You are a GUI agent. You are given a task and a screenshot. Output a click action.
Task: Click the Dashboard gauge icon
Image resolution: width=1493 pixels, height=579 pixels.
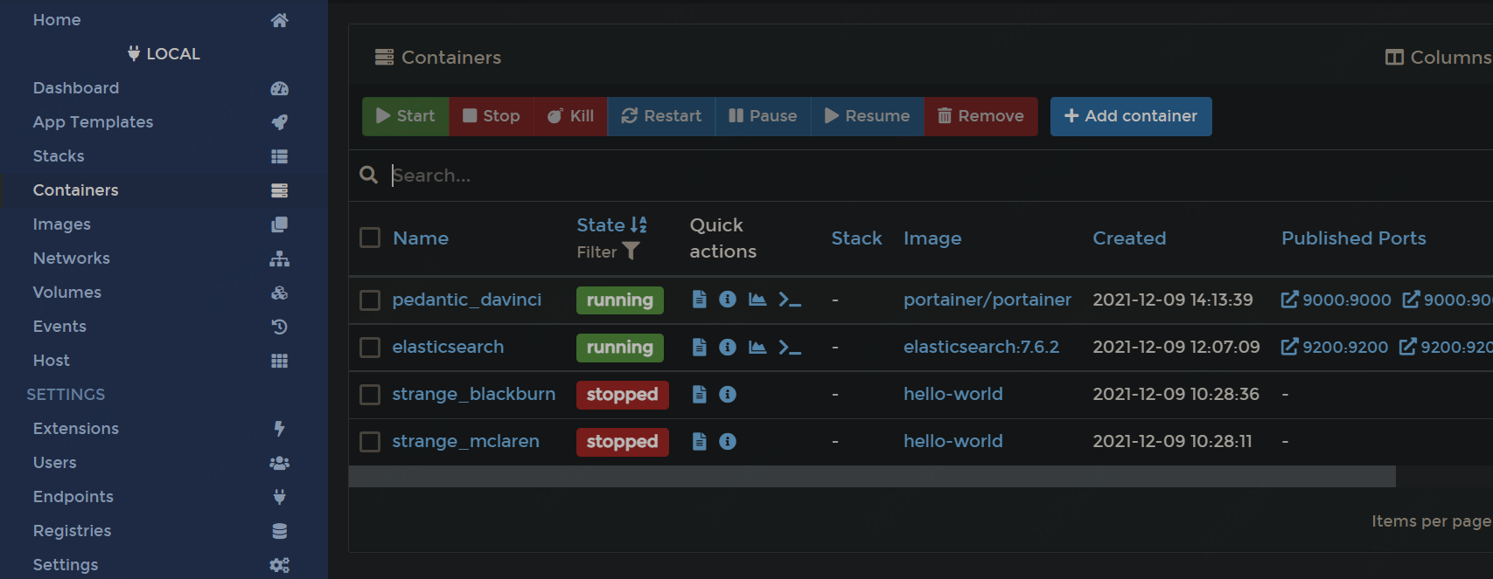[279, 88]
